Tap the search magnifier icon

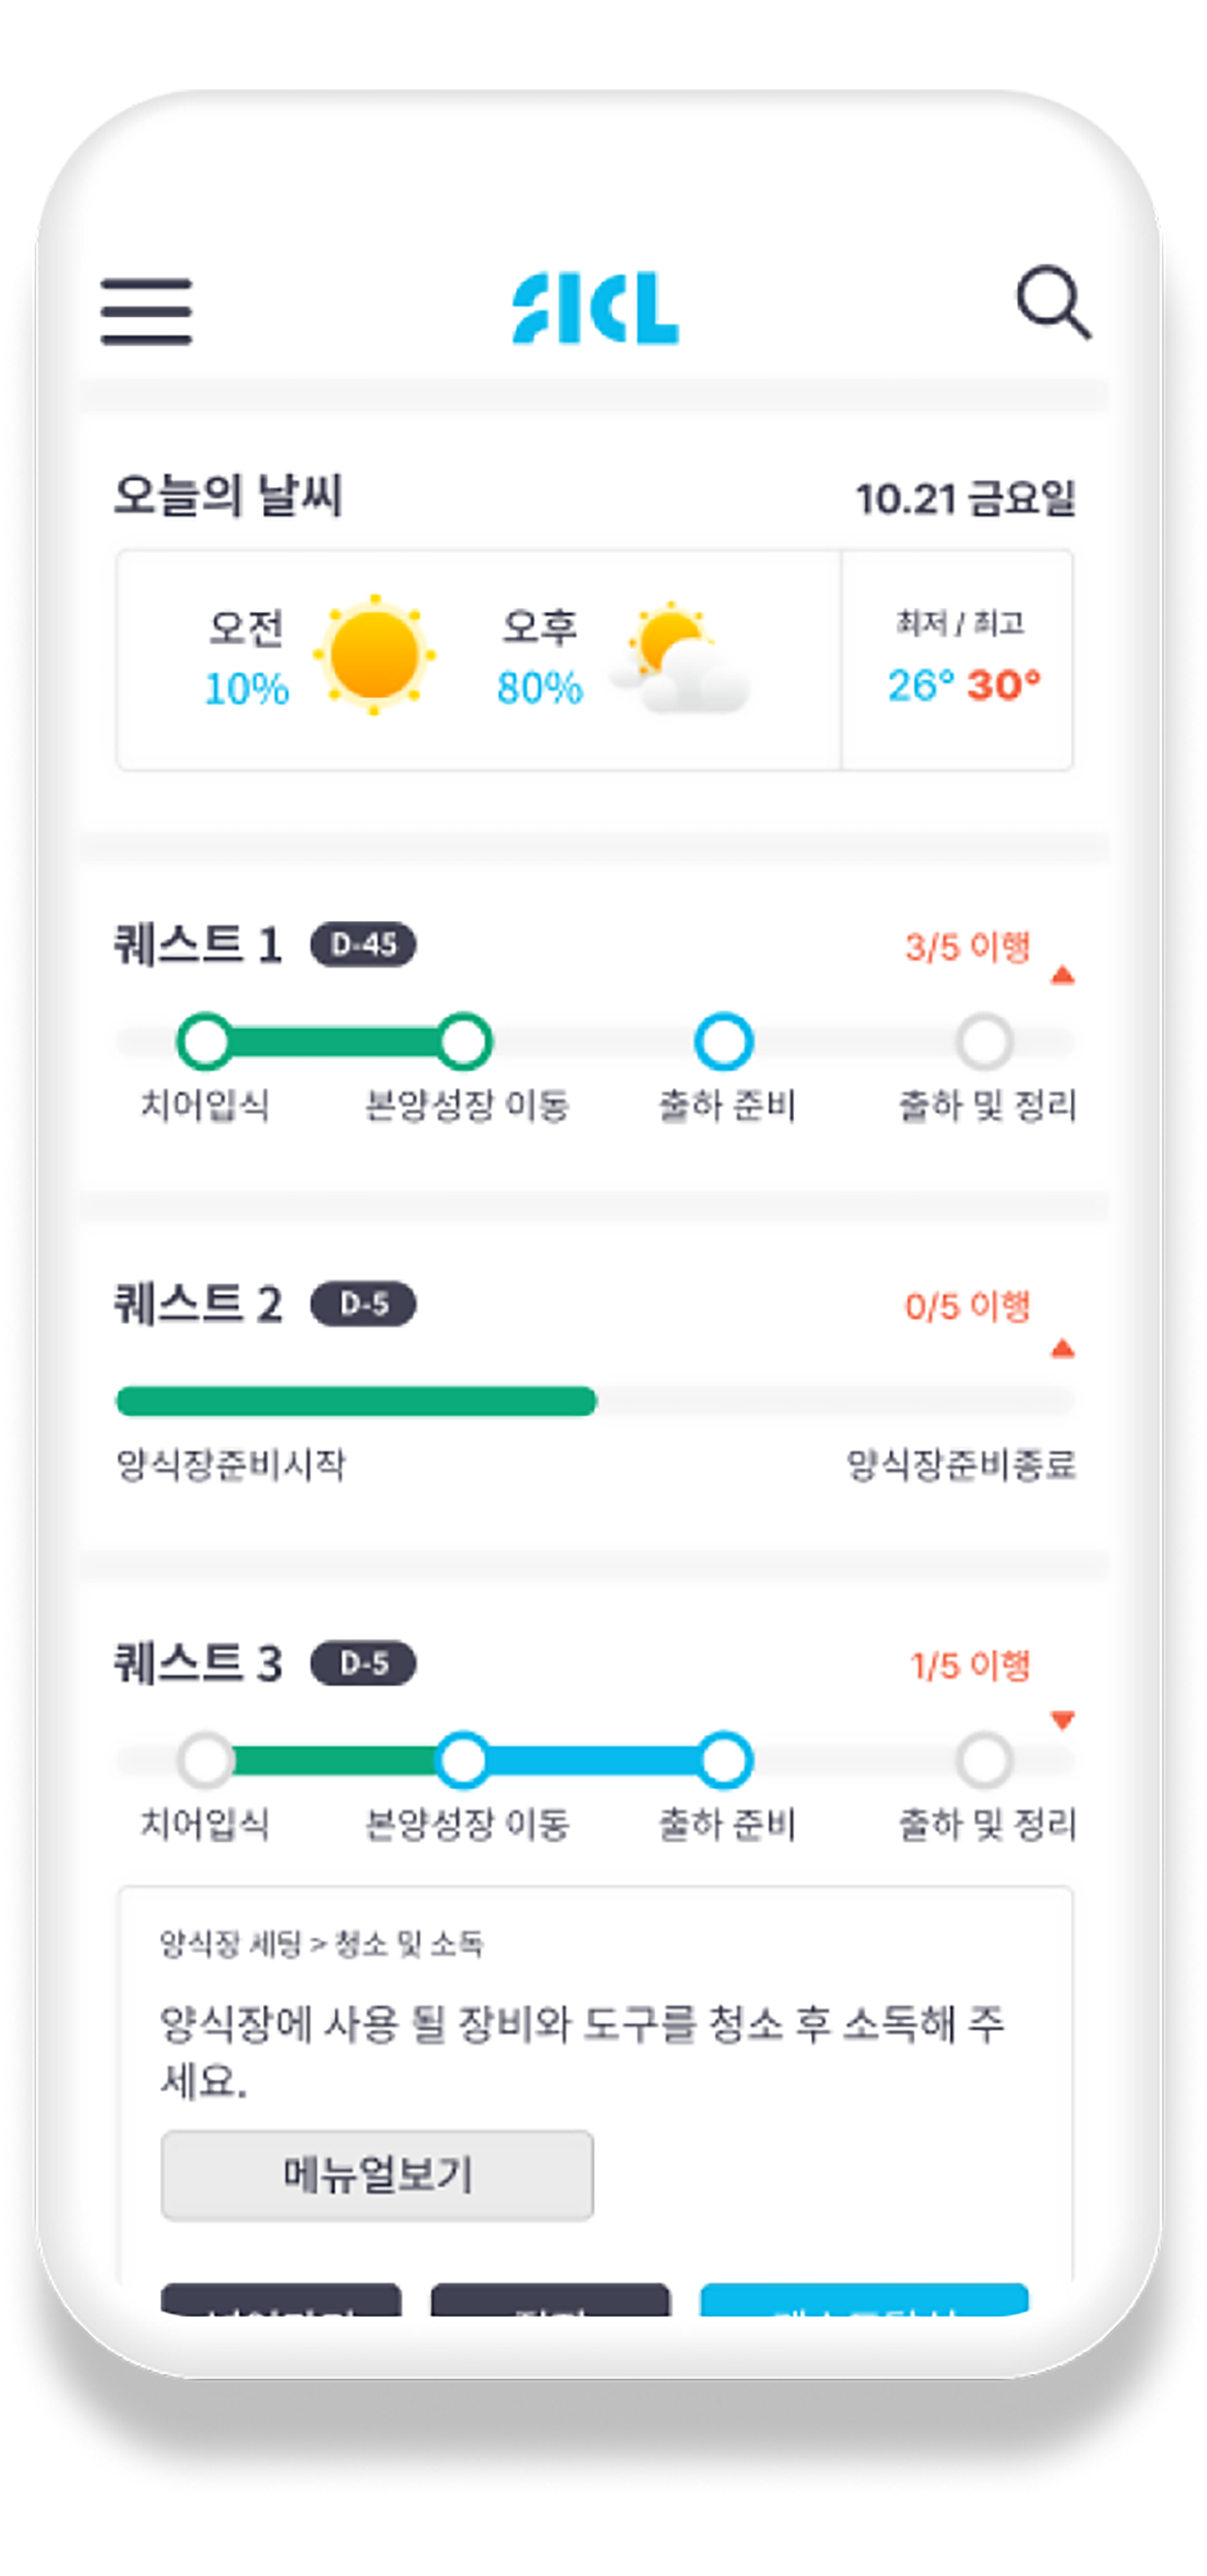tap(1053, 301)
